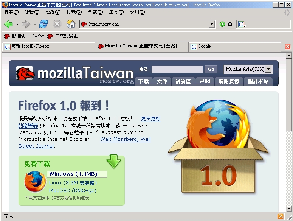Click the site 搜尋 text field
This screenshot has width=293, height=221.
click(177, 69)
